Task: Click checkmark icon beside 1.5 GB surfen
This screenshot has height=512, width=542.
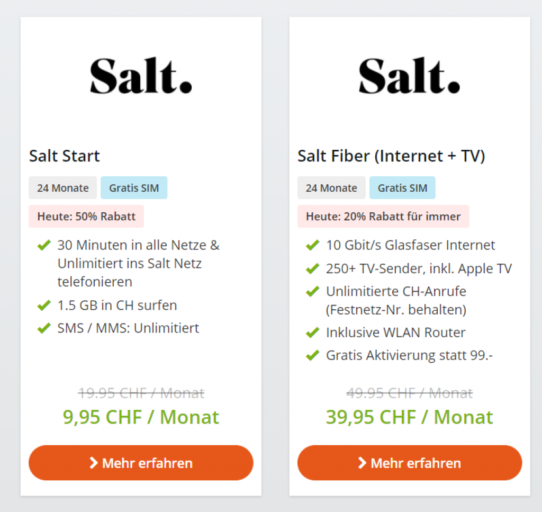Action: pyautogui.click(x=43, y=306)
